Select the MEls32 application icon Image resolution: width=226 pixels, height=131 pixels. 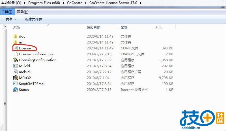[16, 78]
